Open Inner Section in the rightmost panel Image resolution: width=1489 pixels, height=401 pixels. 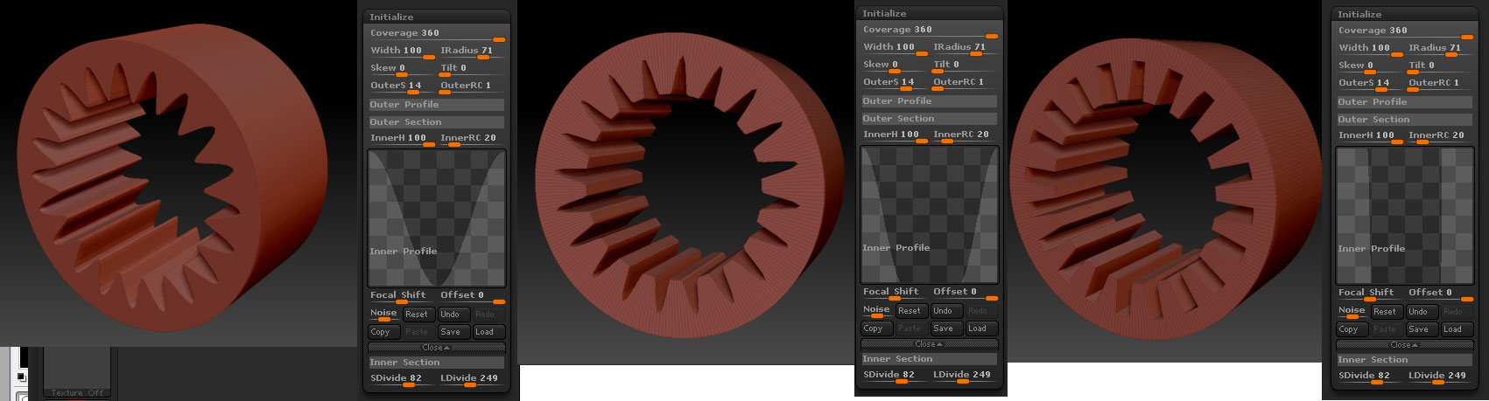[1403, 359]
